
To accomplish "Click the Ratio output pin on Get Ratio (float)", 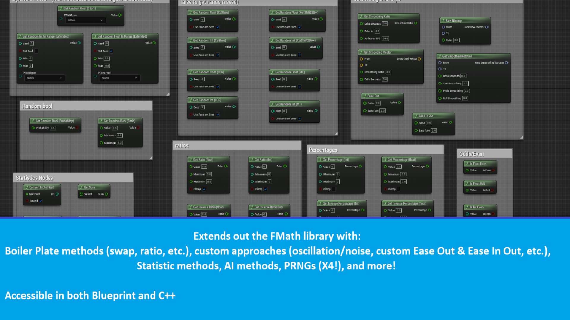I will click(x=226, y=166).
